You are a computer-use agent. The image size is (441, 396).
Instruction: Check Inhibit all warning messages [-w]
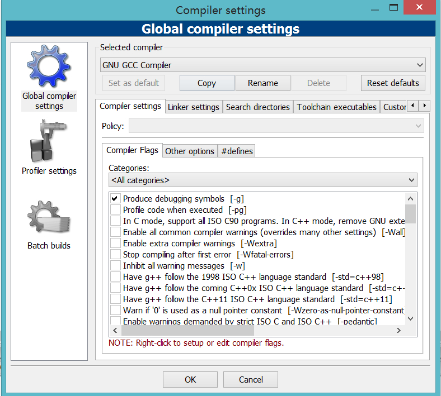coord(115,265)
